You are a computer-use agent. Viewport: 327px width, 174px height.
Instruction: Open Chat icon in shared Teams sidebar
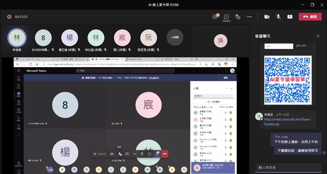(x=19, y=86)
